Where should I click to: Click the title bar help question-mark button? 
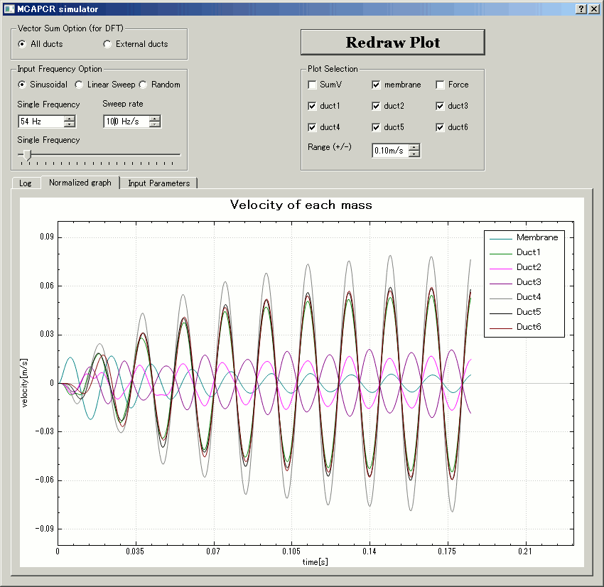[x=581, y=9]
